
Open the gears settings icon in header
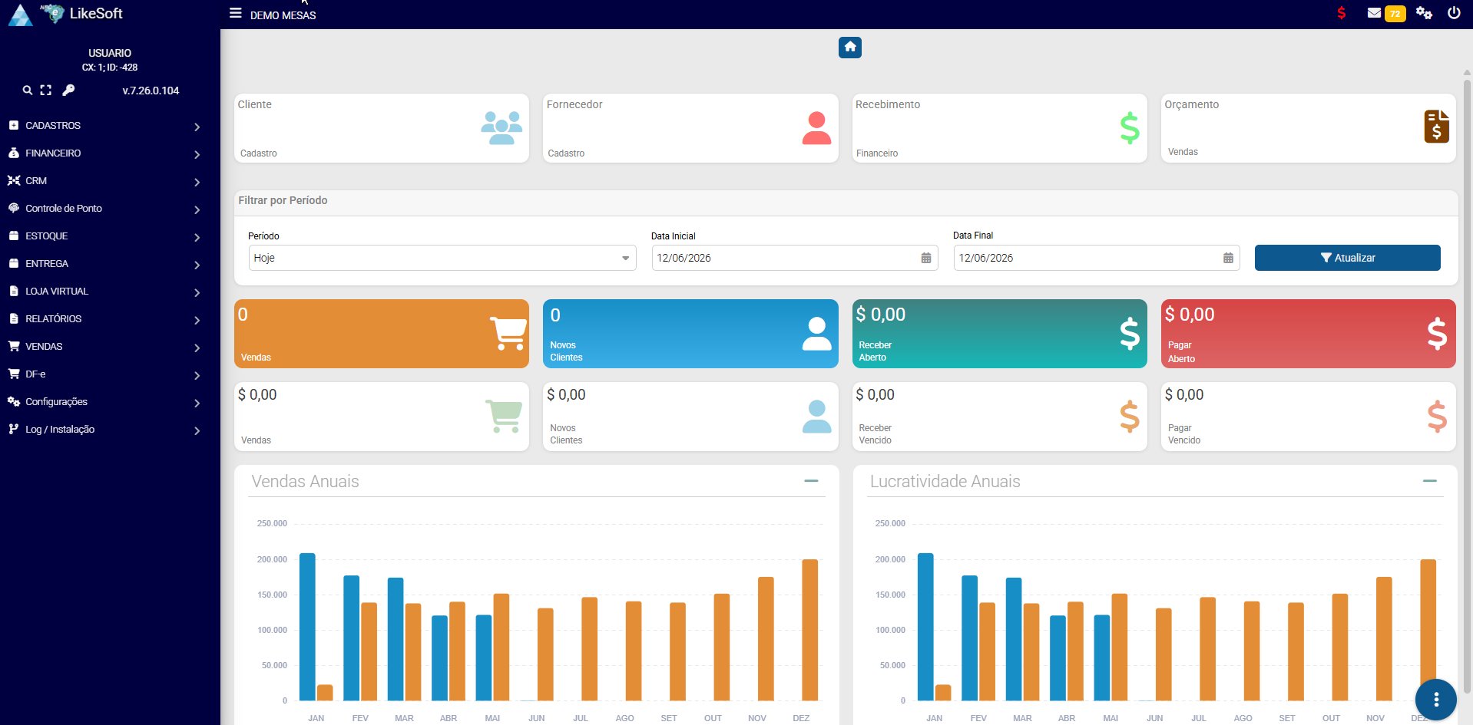point(1424,13)
